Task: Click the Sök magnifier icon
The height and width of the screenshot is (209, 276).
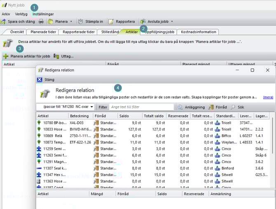Action: pyautogui.click(x=233, y=107)
